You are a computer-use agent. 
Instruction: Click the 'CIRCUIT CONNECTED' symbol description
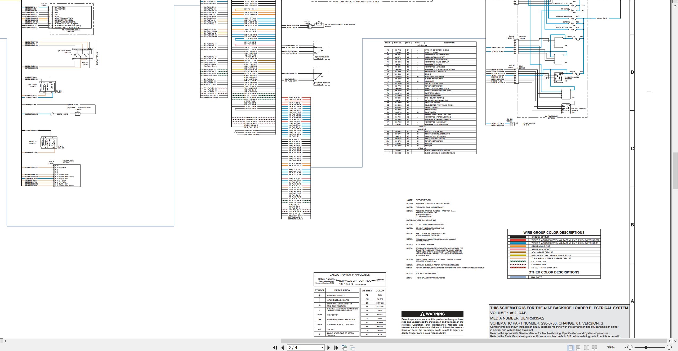(x=336, y=295)
